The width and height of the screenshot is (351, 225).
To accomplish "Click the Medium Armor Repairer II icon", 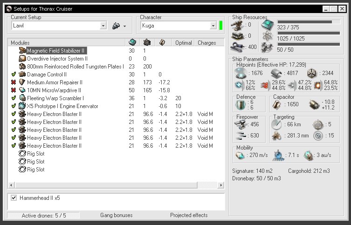I will 22,82.
